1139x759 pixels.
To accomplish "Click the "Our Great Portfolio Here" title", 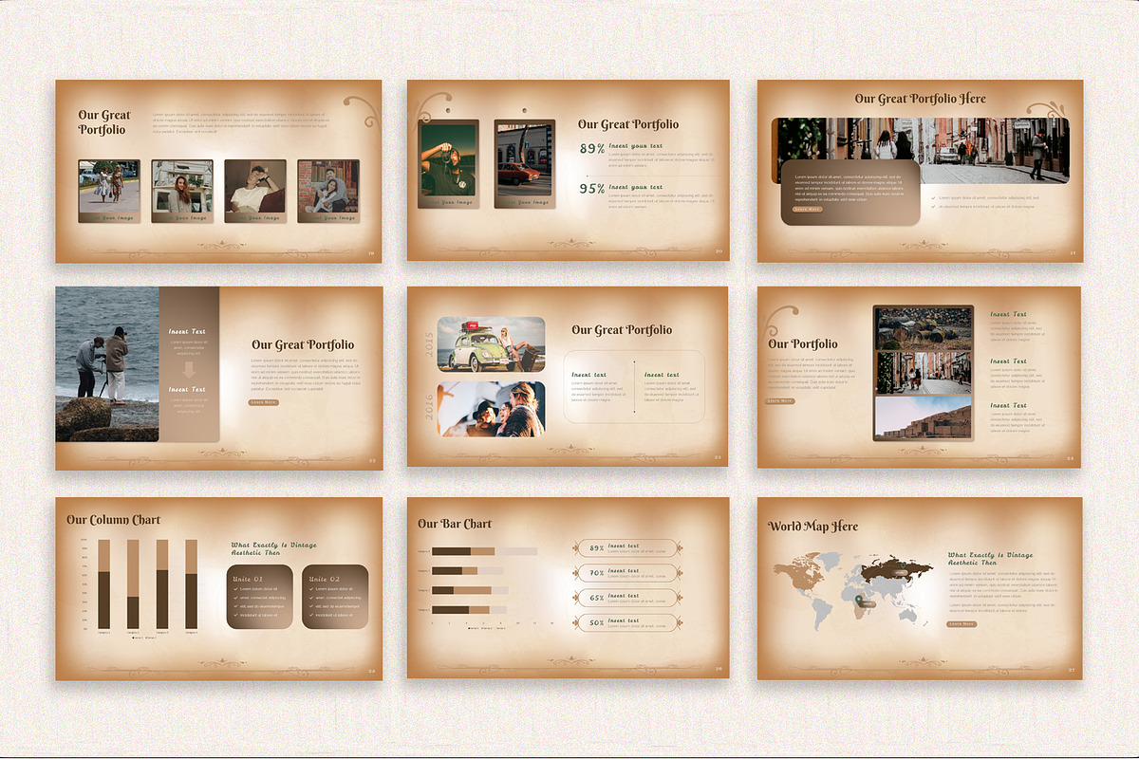I will click(x=920, y=99).
